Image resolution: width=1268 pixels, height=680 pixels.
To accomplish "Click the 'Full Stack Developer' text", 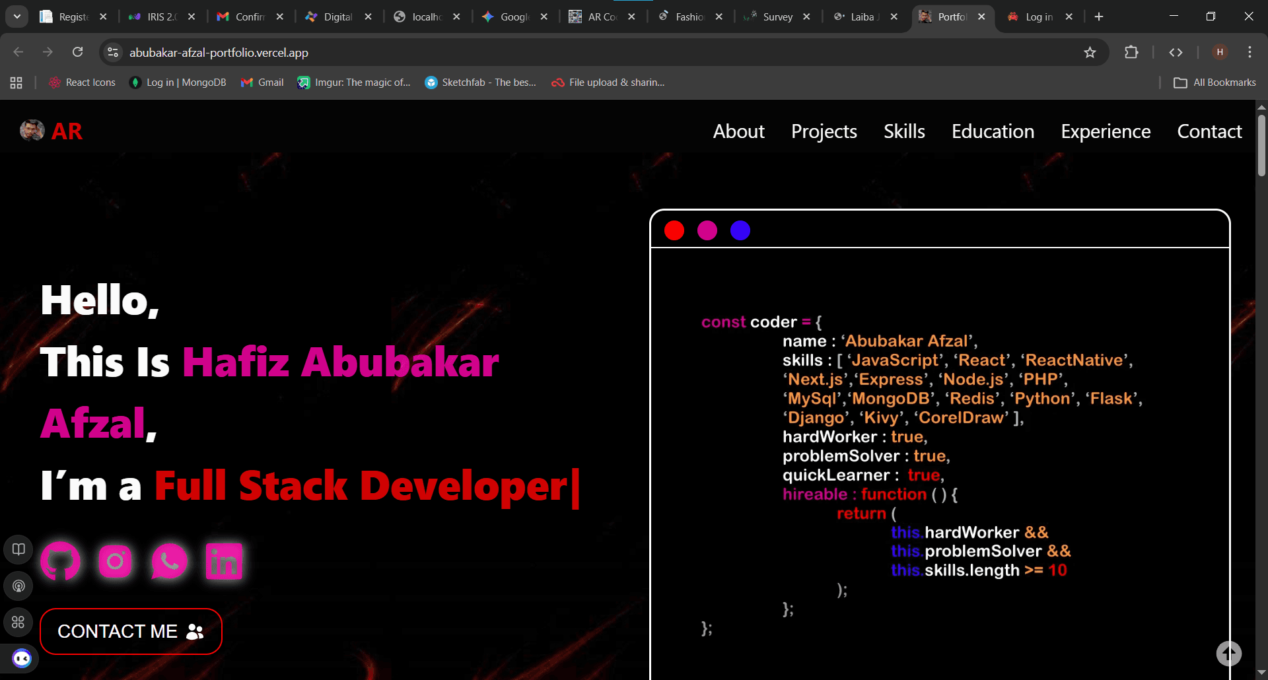I will coord(361,486).
